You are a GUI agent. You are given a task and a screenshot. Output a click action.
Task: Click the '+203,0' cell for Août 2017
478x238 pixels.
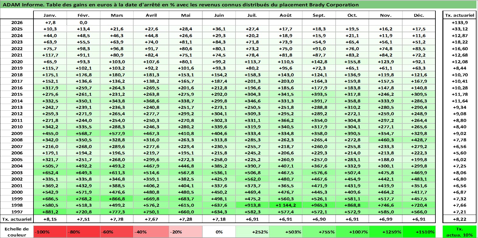[285, 81]
